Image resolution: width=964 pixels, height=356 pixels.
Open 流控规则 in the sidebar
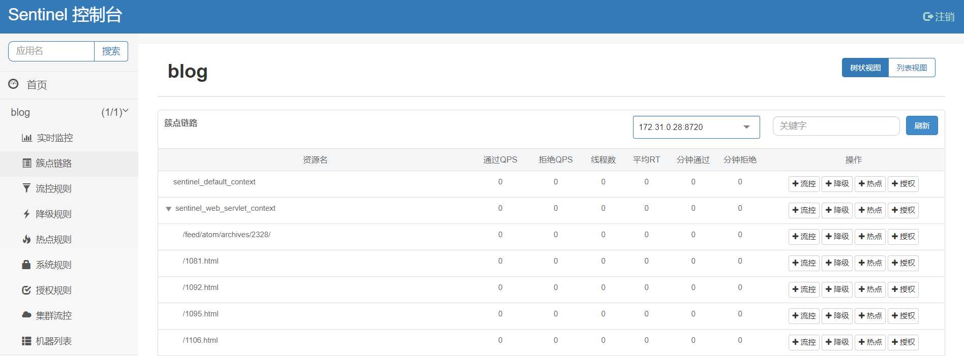(x=53, y=188)
